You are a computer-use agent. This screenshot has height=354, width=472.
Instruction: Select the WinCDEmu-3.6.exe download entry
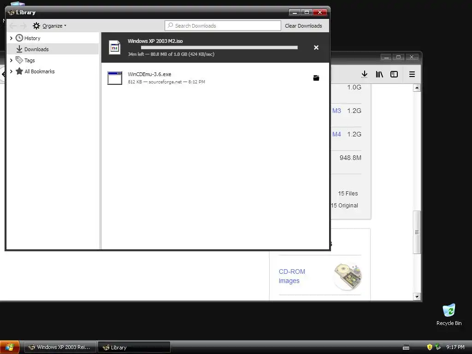(x=215, y=78)
